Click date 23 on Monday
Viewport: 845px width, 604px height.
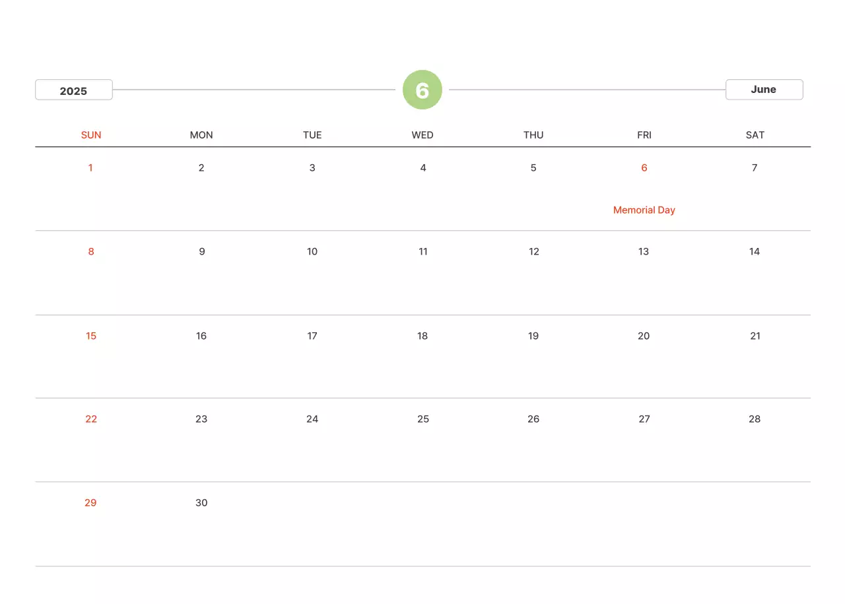(201, 419)
